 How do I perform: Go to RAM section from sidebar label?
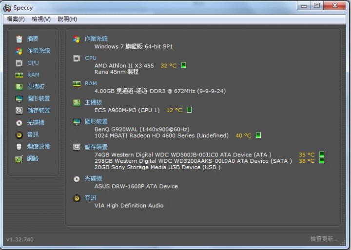pos(33,75)
